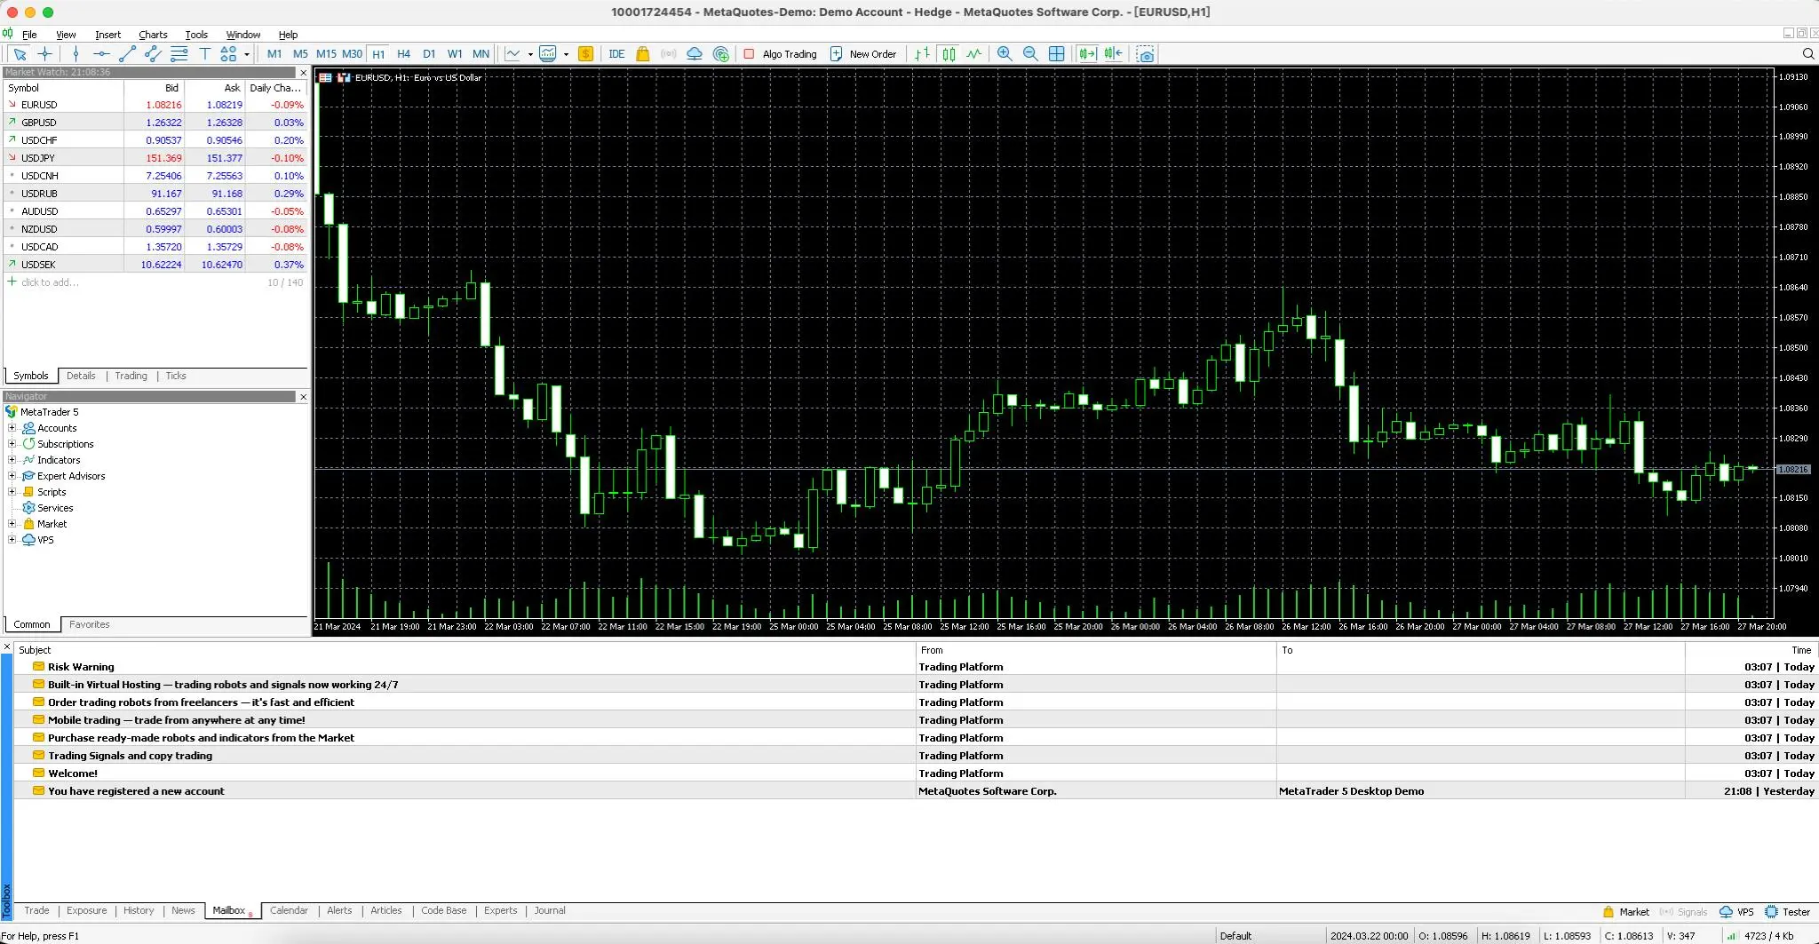This screenshot has height=944, width=1819.
Task: Open the shapes objects dropdown arrow
Action: 246,54
